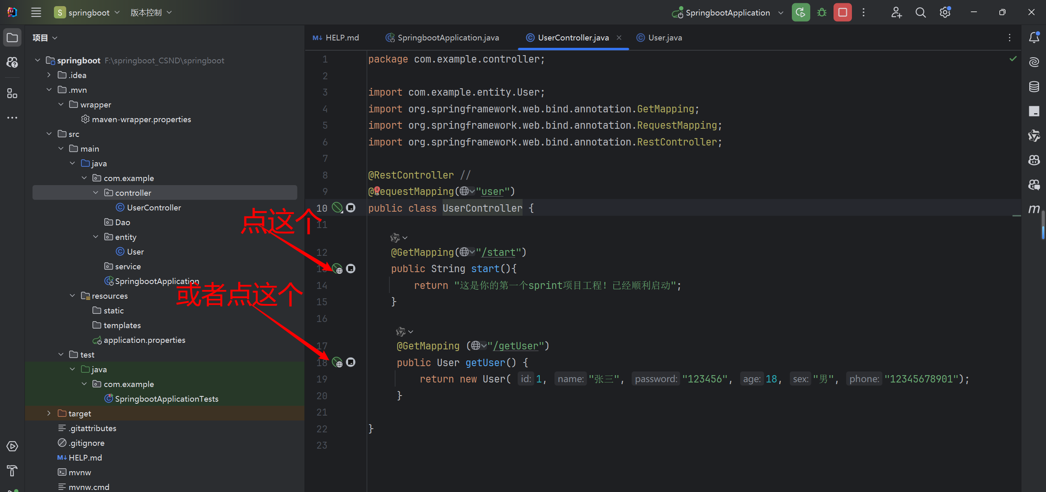Open the Maven tool window
The height and width of the screenshot is (492, 1046).
pyautogui.click(x=1034, y=209)
